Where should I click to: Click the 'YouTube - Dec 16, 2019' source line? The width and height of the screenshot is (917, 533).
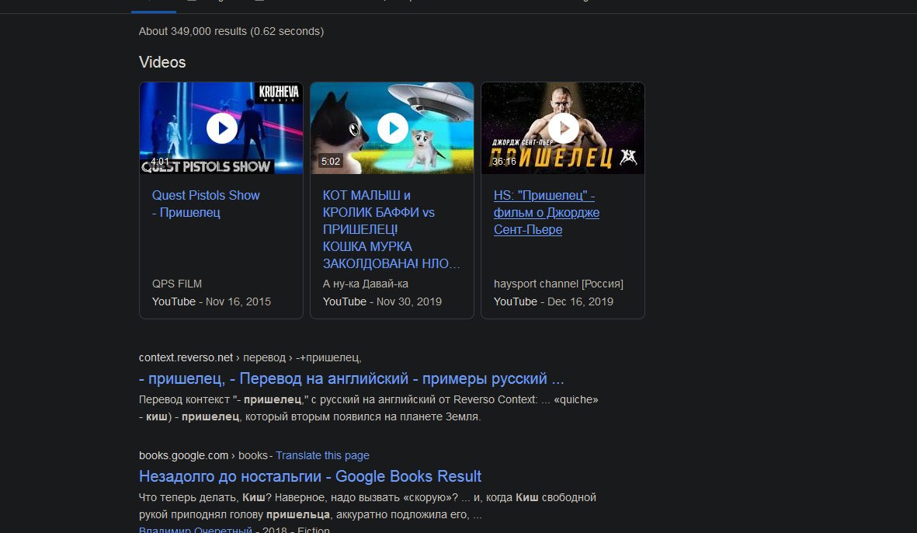pos(554,302)
